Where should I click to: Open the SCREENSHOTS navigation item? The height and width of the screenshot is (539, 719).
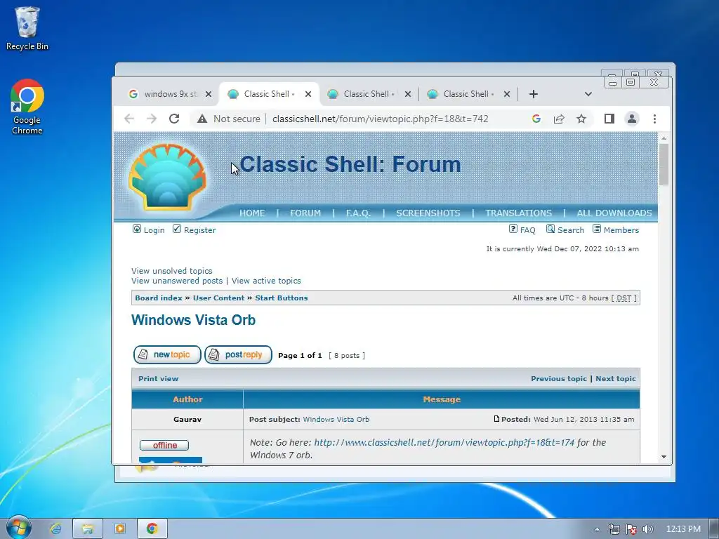428,213
